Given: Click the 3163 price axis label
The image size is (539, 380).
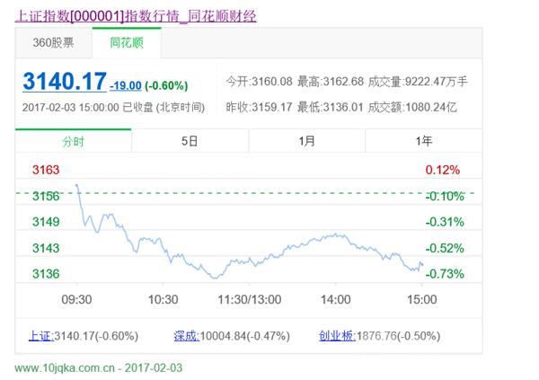Looking at the screenshot, I should pos(45,170).
